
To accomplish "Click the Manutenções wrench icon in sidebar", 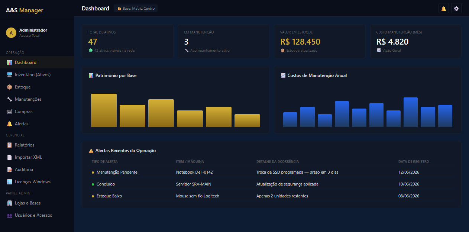I will (10, 99).
